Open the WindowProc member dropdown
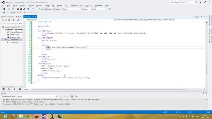The width and height of the screenshot is (212, 119). pyautogui.click(x=162, y=20)
